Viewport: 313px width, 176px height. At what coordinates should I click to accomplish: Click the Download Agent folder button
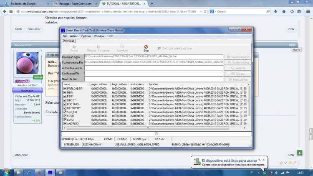pos(238,57)
